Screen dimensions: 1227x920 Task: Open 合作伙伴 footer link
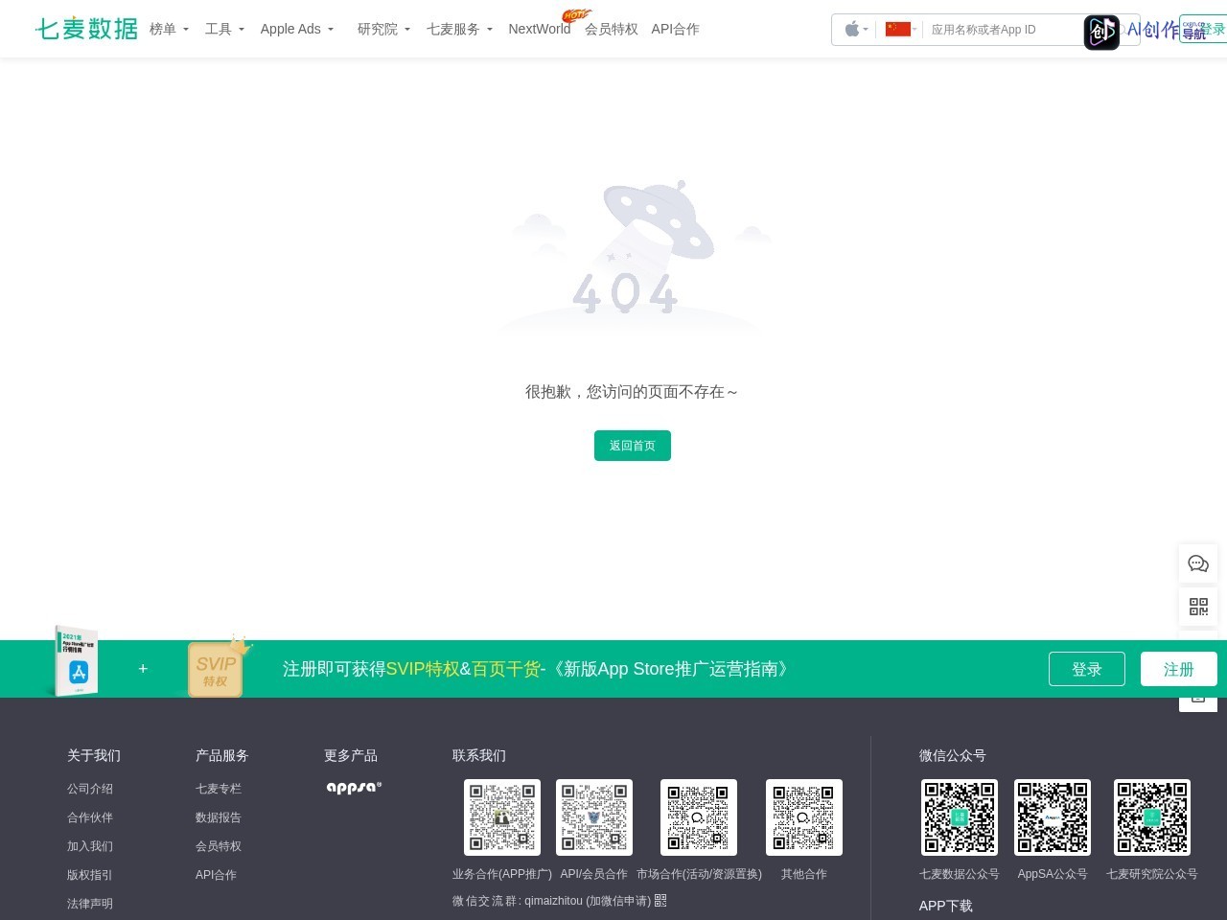click(90, 817)
